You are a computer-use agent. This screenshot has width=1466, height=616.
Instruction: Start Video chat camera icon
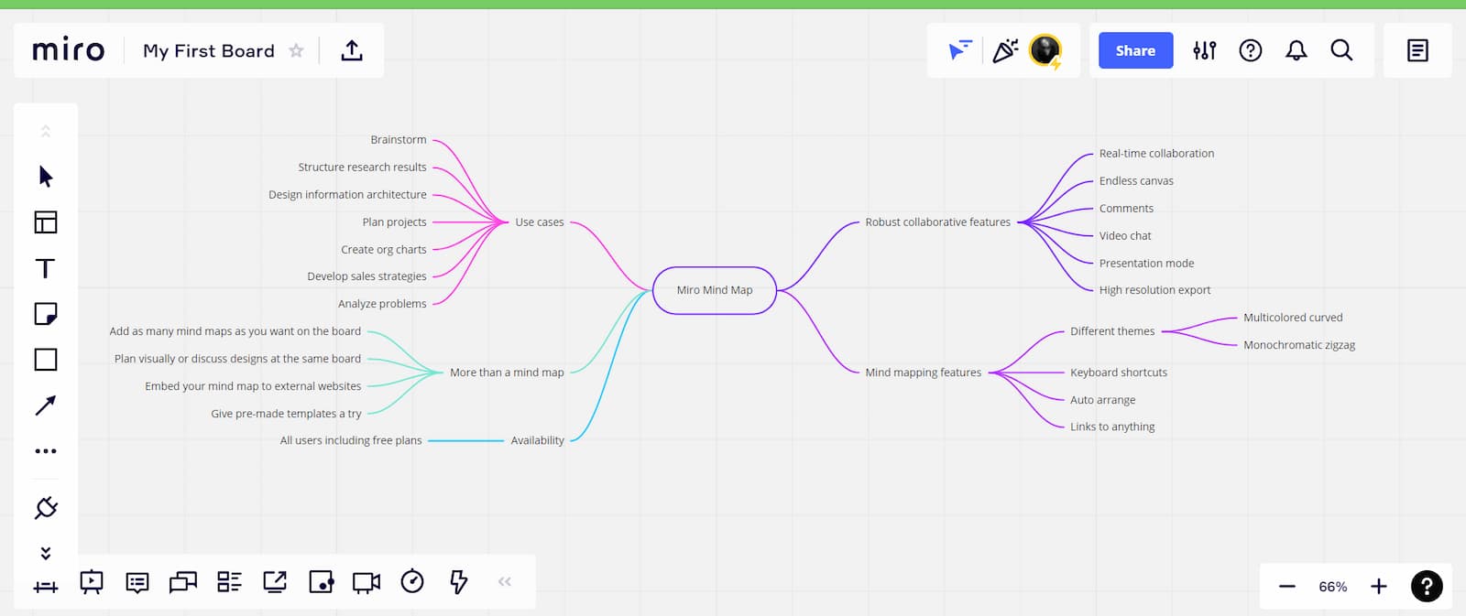pyautogui.click(x=366, y=582)
